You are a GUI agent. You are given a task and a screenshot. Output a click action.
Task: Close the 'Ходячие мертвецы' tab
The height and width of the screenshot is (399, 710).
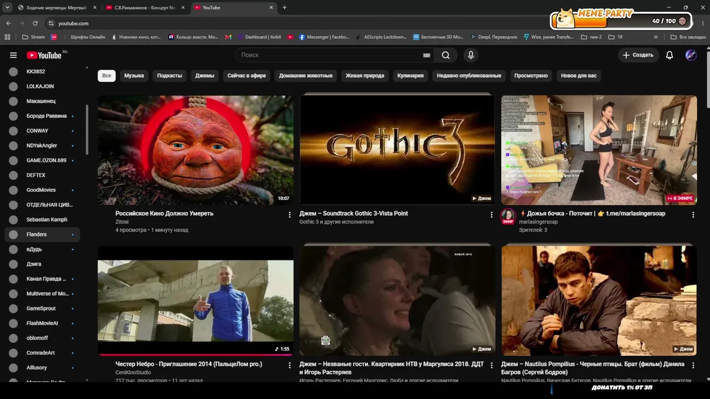(x=95, y=8)
